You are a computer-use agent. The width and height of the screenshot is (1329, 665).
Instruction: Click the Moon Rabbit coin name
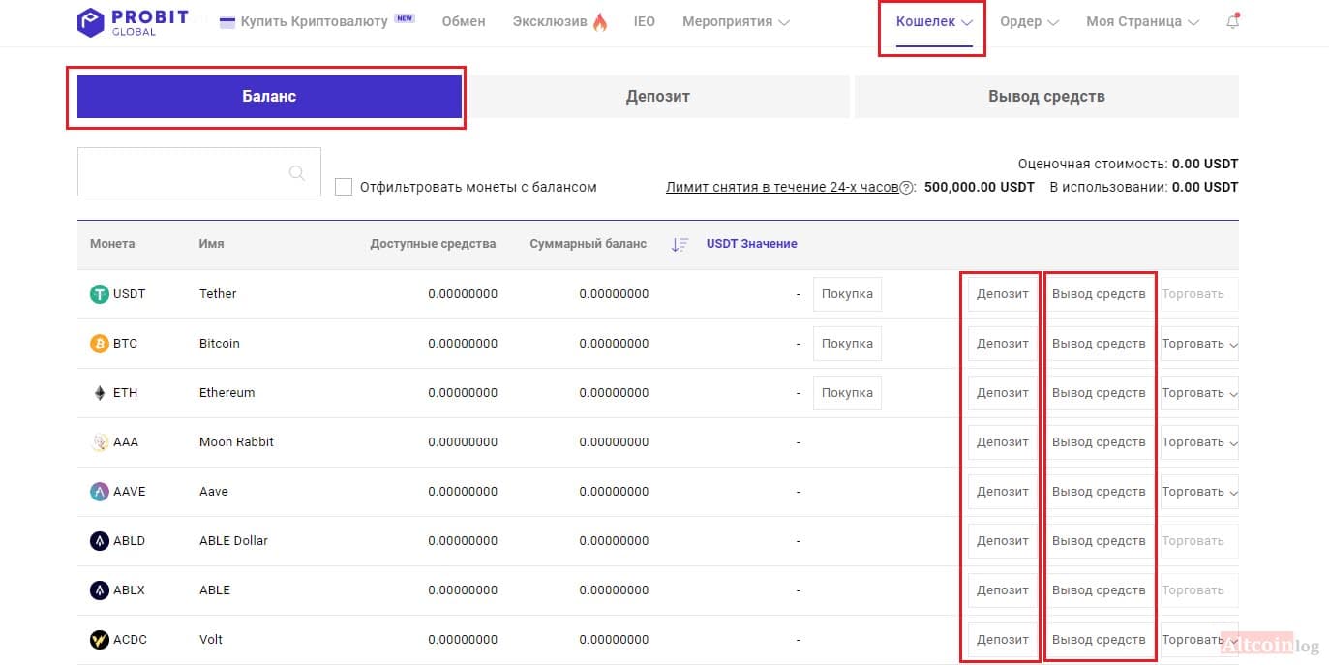(236, 442)
